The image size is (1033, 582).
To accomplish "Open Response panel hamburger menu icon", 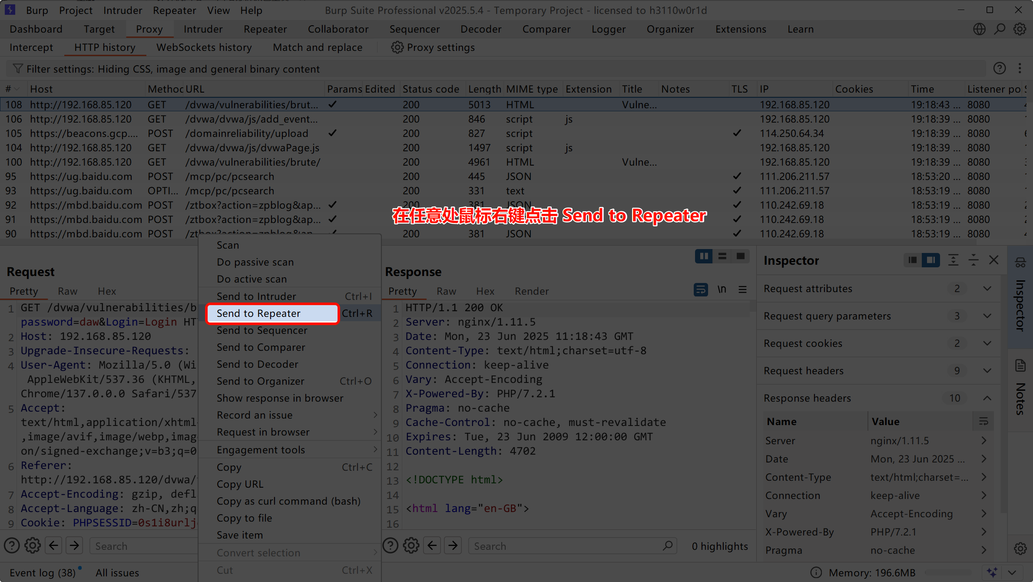I will (742, 289).
